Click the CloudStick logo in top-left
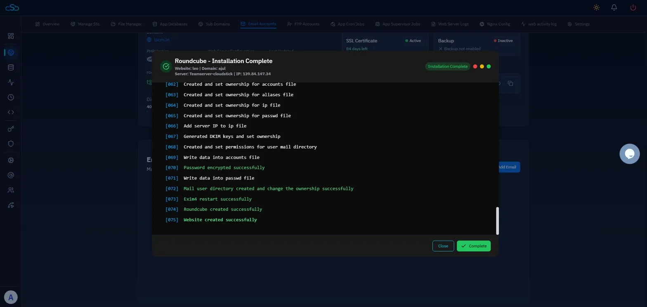The height and width of the screenshot is (307, 647). [12, 7]
